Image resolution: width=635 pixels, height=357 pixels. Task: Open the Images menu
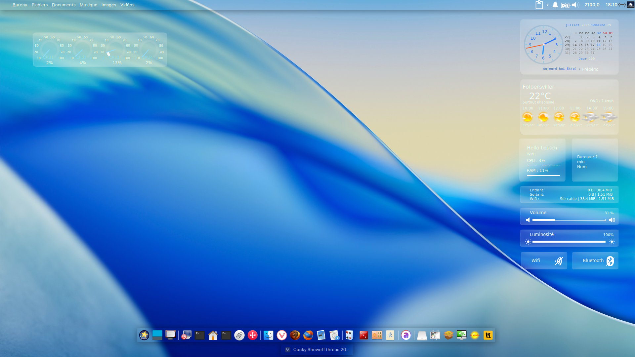(109, 5)
